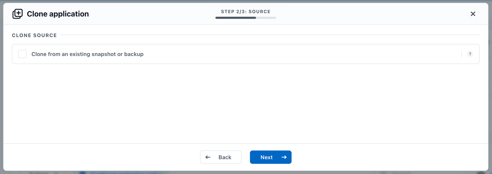
Task: Click the 'CLONE SOURCE' section heading
Action: 34,35
